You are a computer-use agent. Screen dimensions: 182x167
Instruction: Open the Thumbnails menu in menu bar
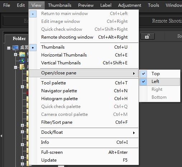[x=59, y=5]
